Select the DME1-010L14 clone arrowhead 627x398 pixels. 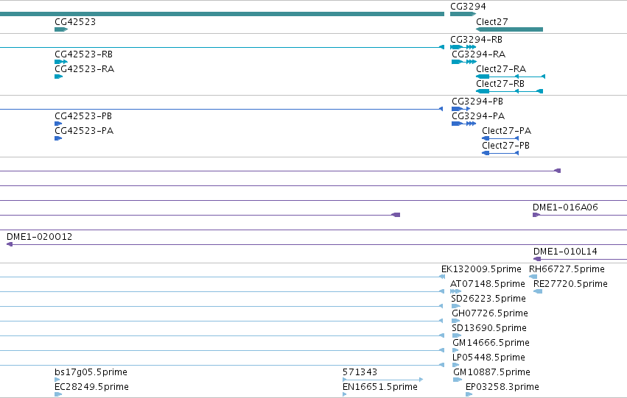click(537, 259)
